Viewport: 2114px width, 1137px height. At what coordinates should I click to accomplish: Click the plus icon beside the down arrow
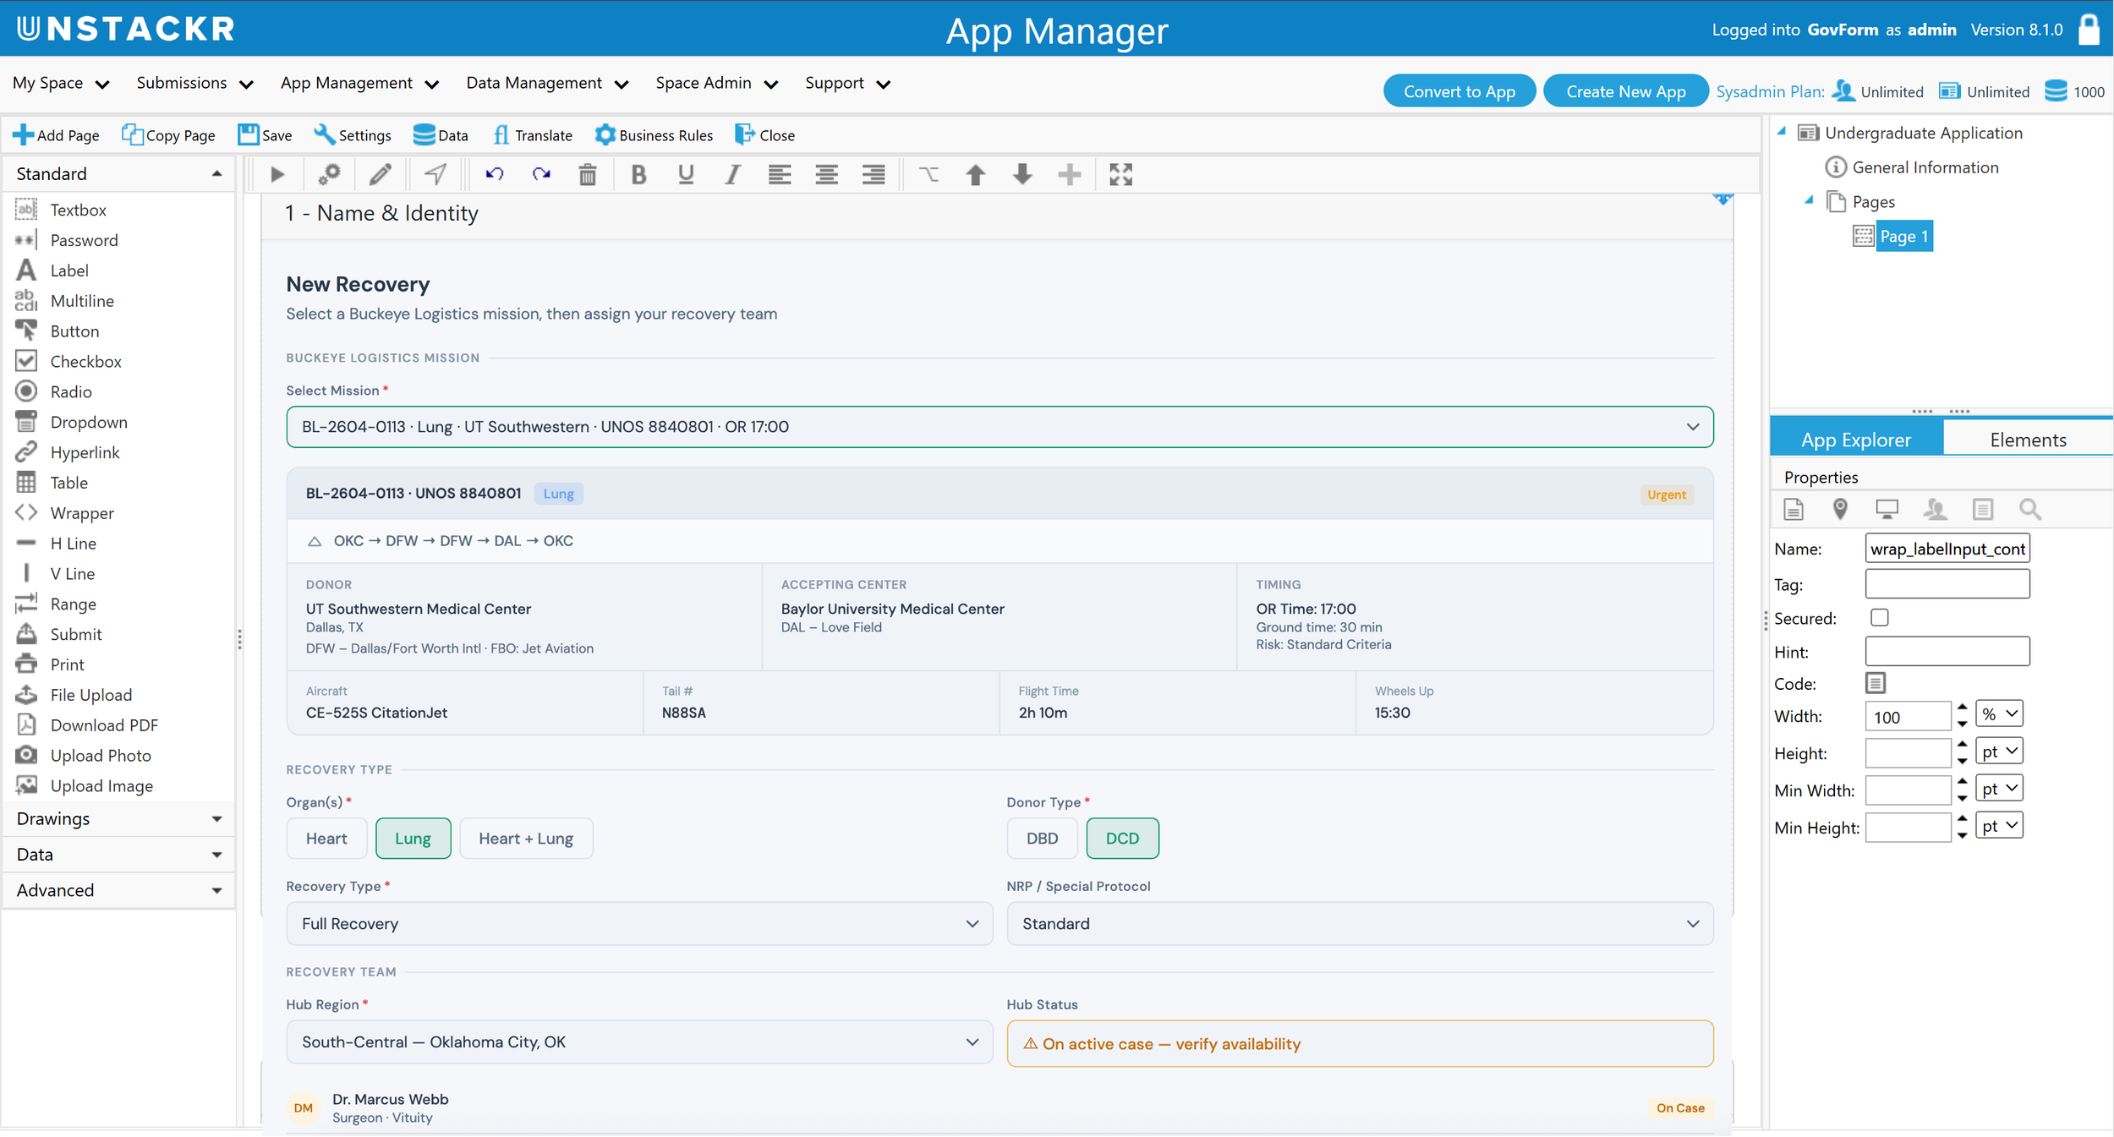(x=1070, y=175)
